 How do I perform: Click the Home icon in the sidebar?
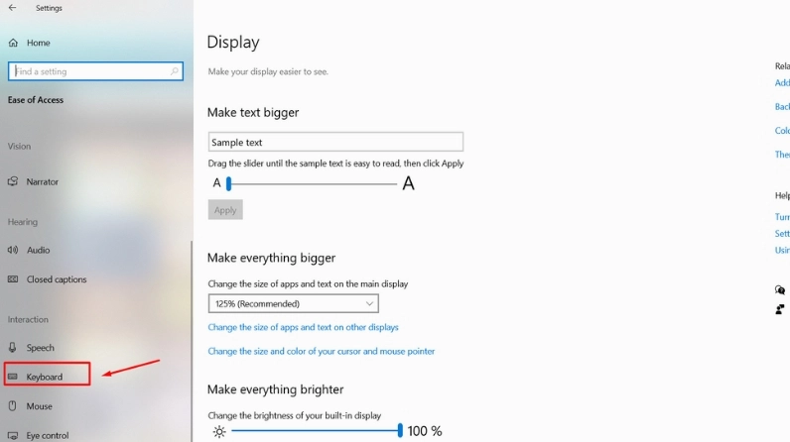(x=13, y=43)
